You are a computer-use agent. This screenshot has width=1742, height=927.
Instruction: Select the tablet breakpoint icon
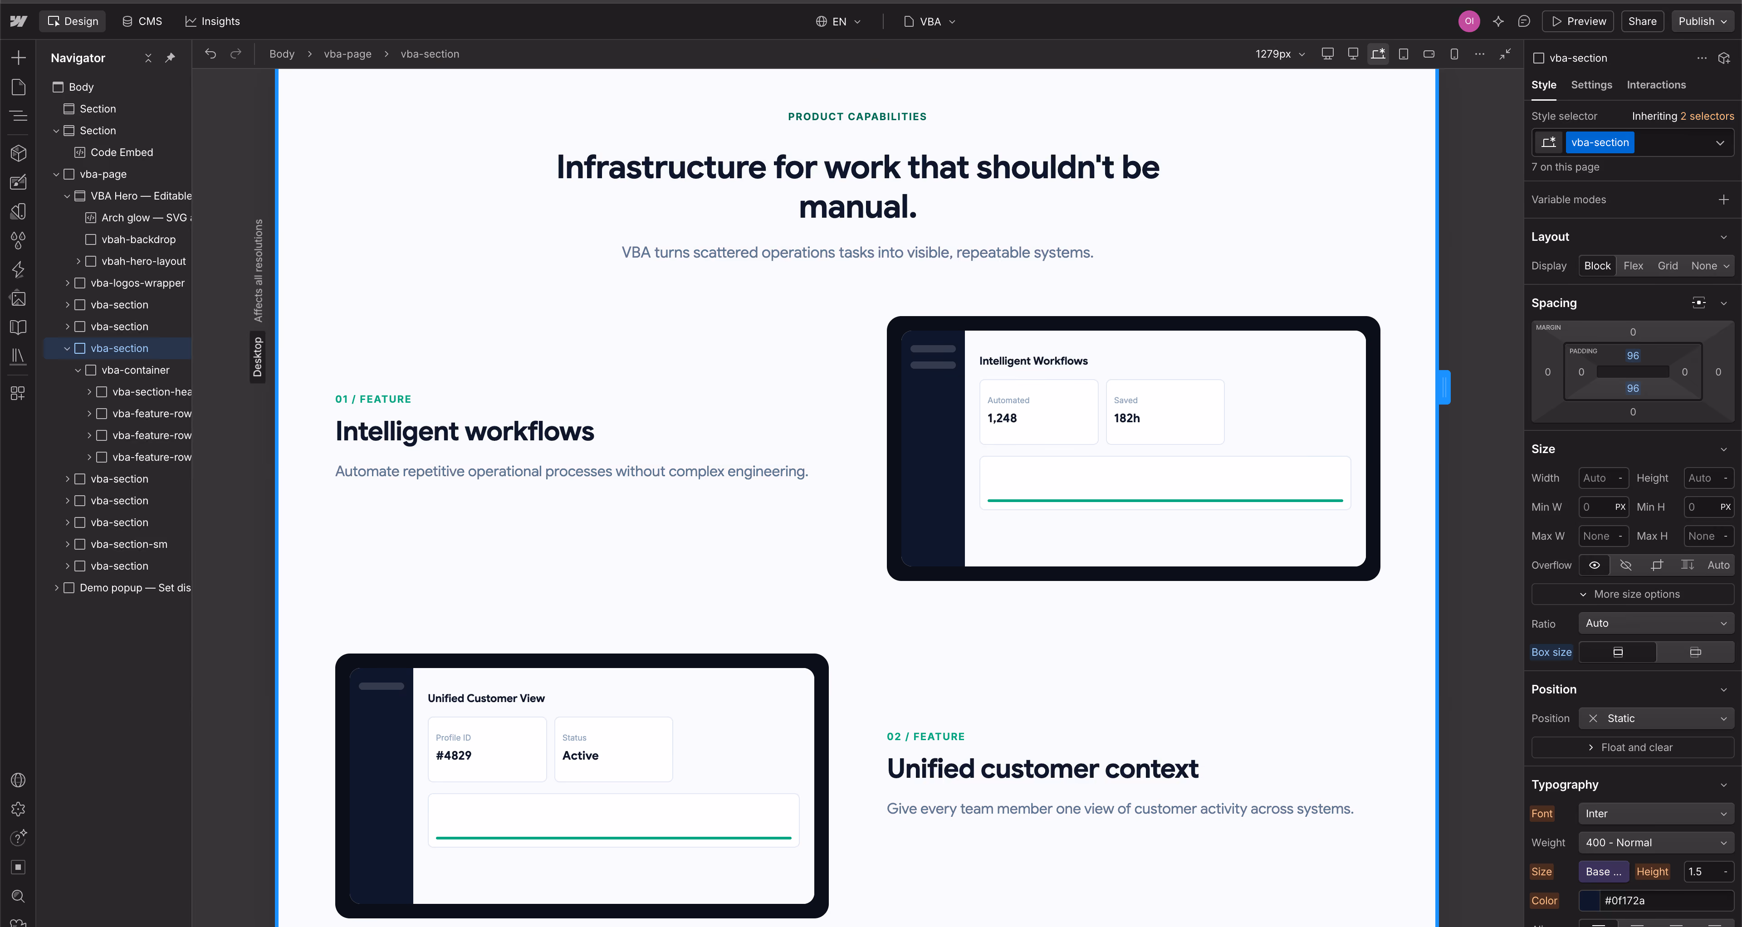[x=1403, y=54]
